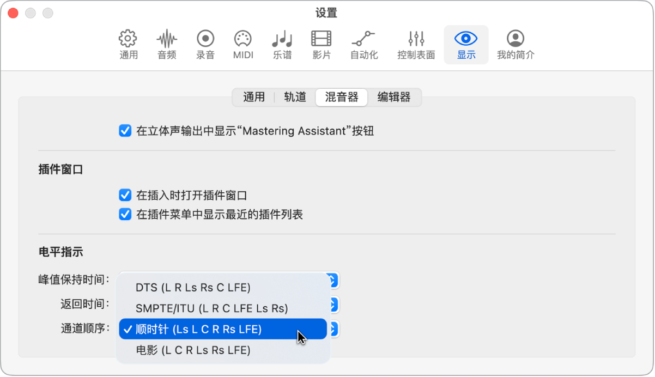Open the 控制表面 settings pane
This screenshot has width=655, height=377.
(416, 44)
